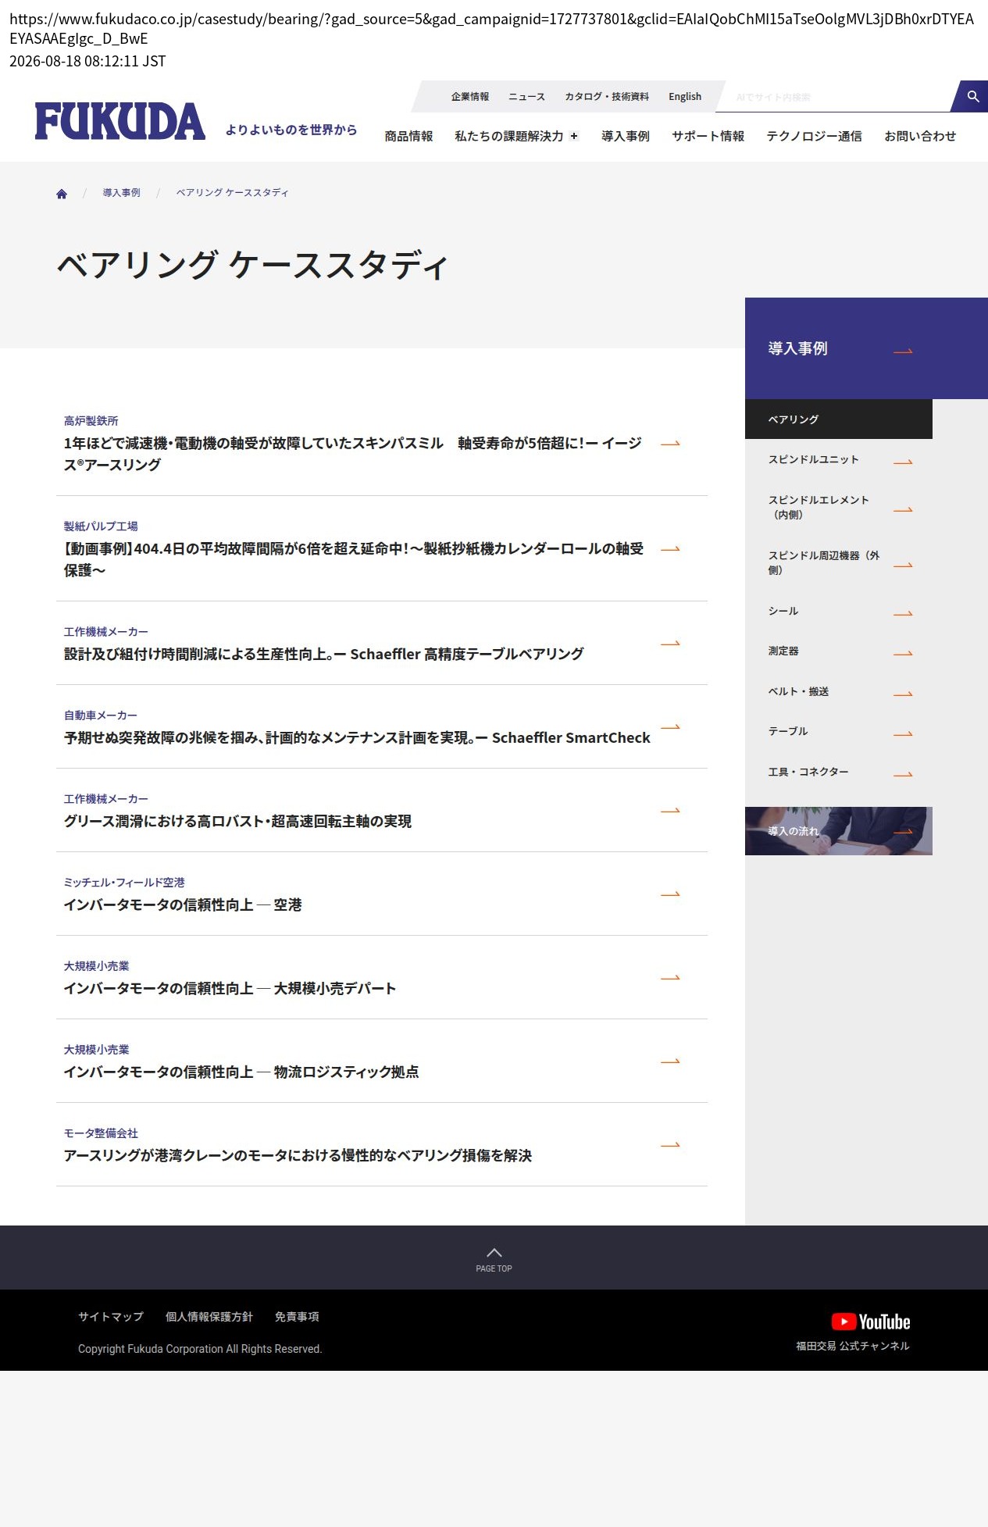The width and height of the screenshot is (988, 1527).
Task: Open the 予期せぬ突発故障 article title
Action: pyautogui.click(x=357, y=737)
